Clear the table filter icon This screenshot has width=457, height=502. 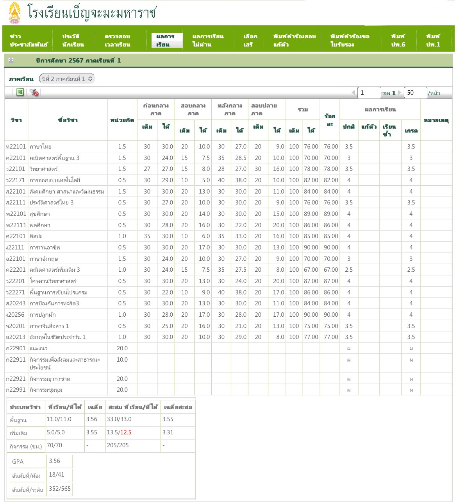click(x=34, y=93)
